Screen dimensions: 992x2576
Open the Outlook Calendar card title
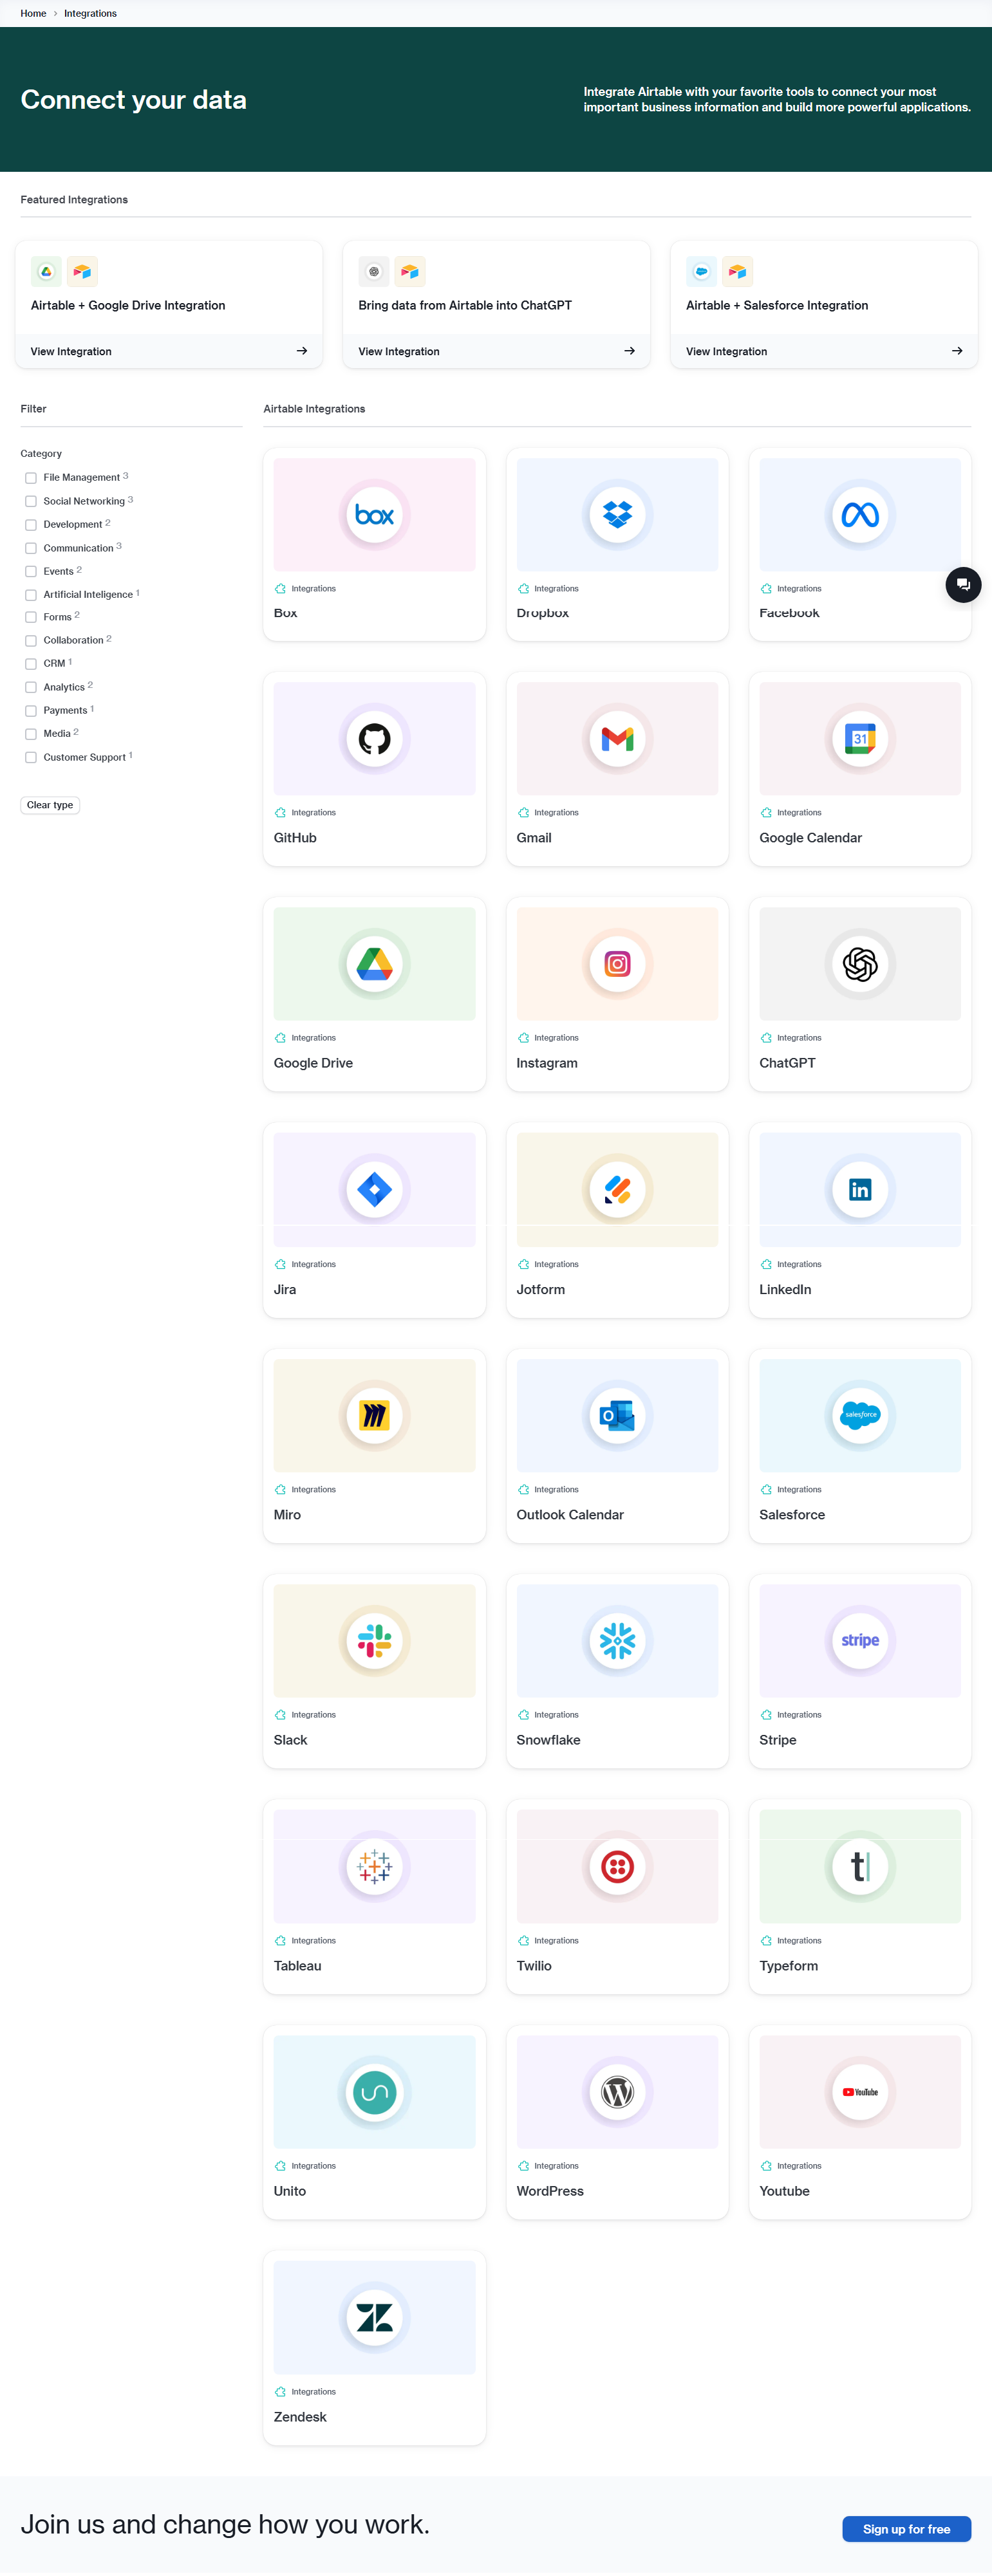point(570,1515)
